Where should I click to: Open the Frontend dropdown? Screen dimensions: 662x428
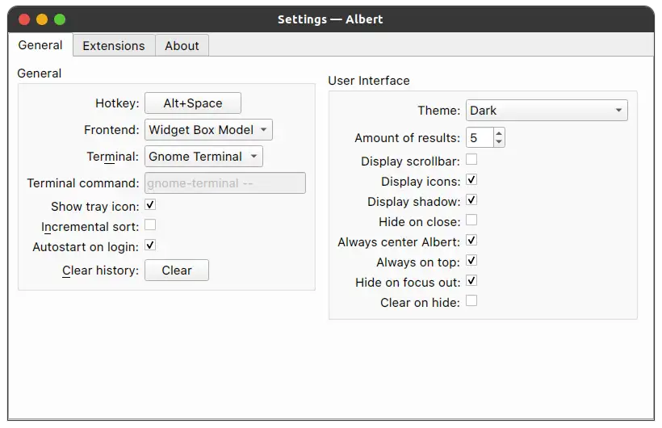208,130
